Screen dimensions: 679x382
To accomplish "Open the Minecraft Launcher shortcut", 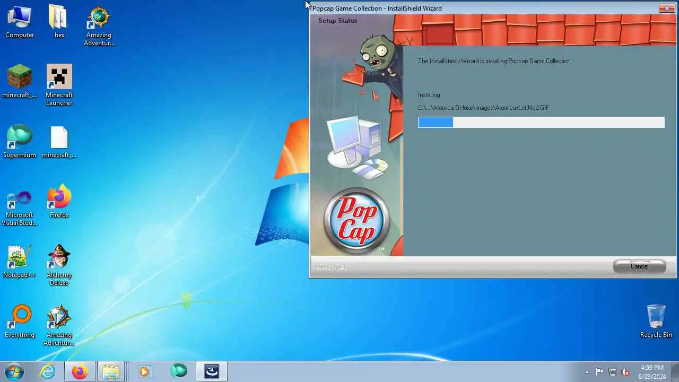I will [x=59, y=85].
